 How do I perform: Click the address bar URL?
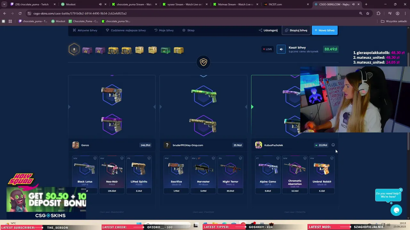coord(80,13)
